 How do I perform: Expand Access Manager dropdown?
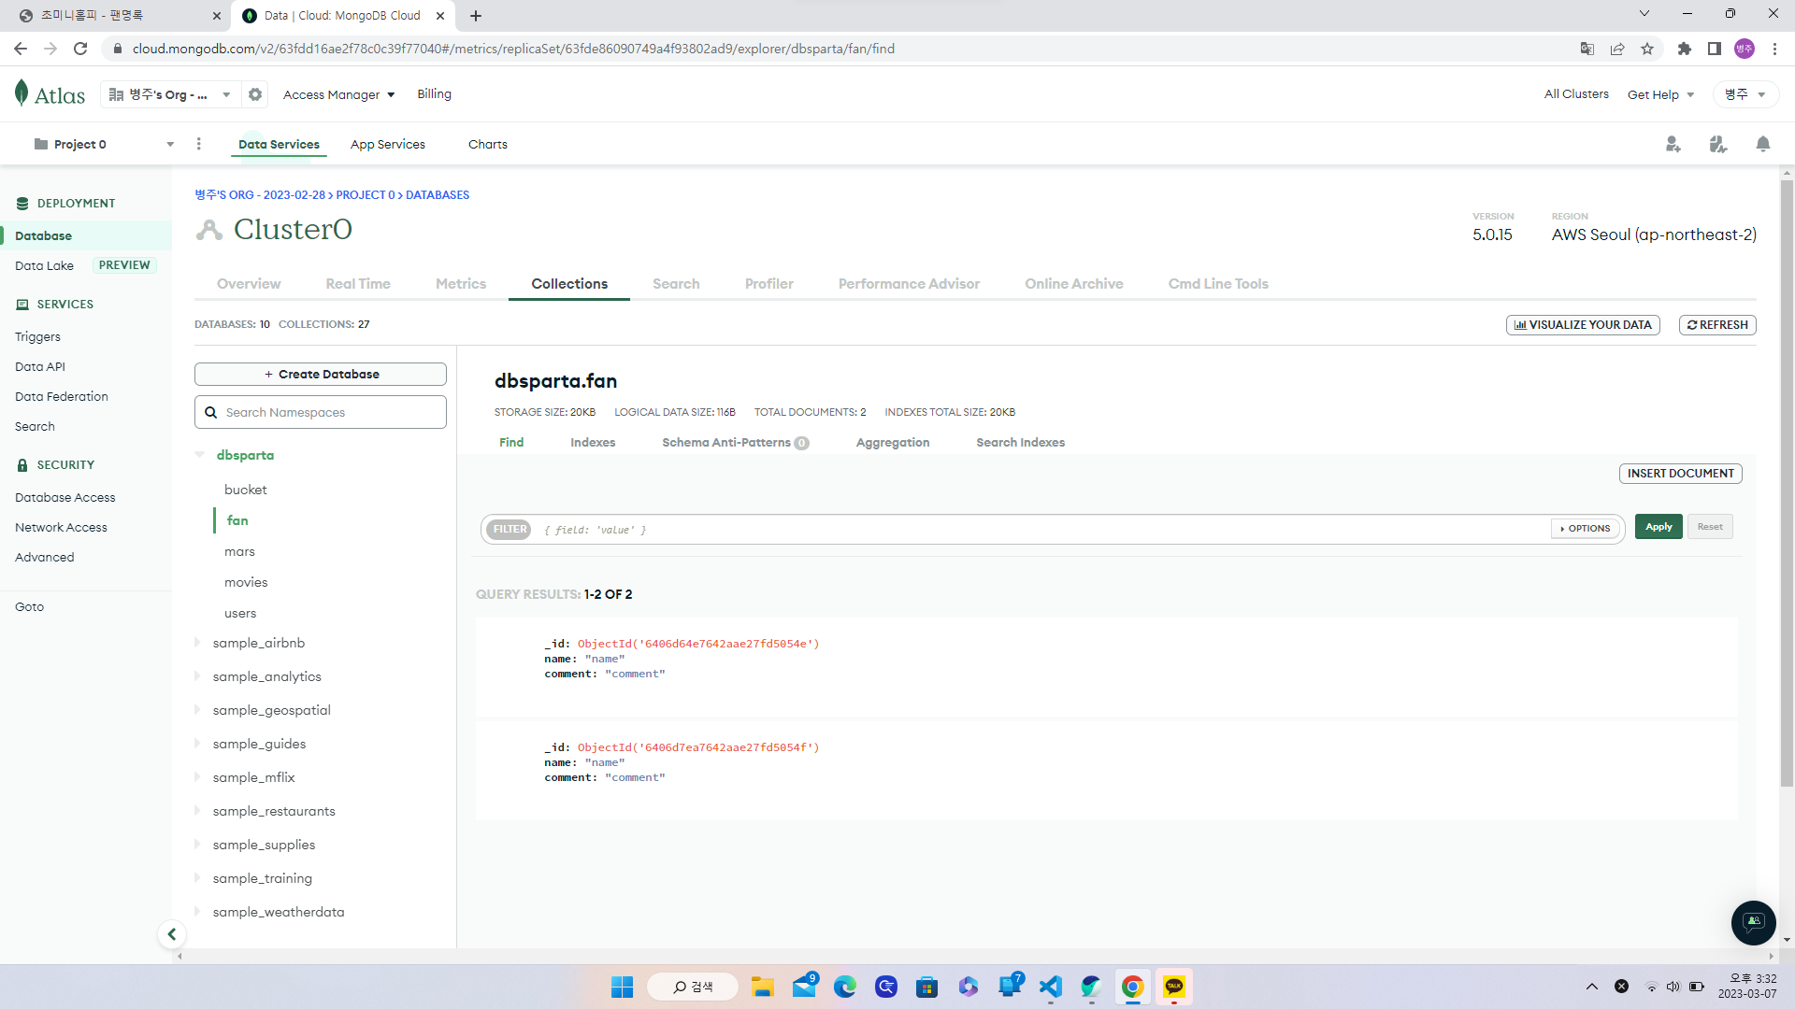pos(339,94)
